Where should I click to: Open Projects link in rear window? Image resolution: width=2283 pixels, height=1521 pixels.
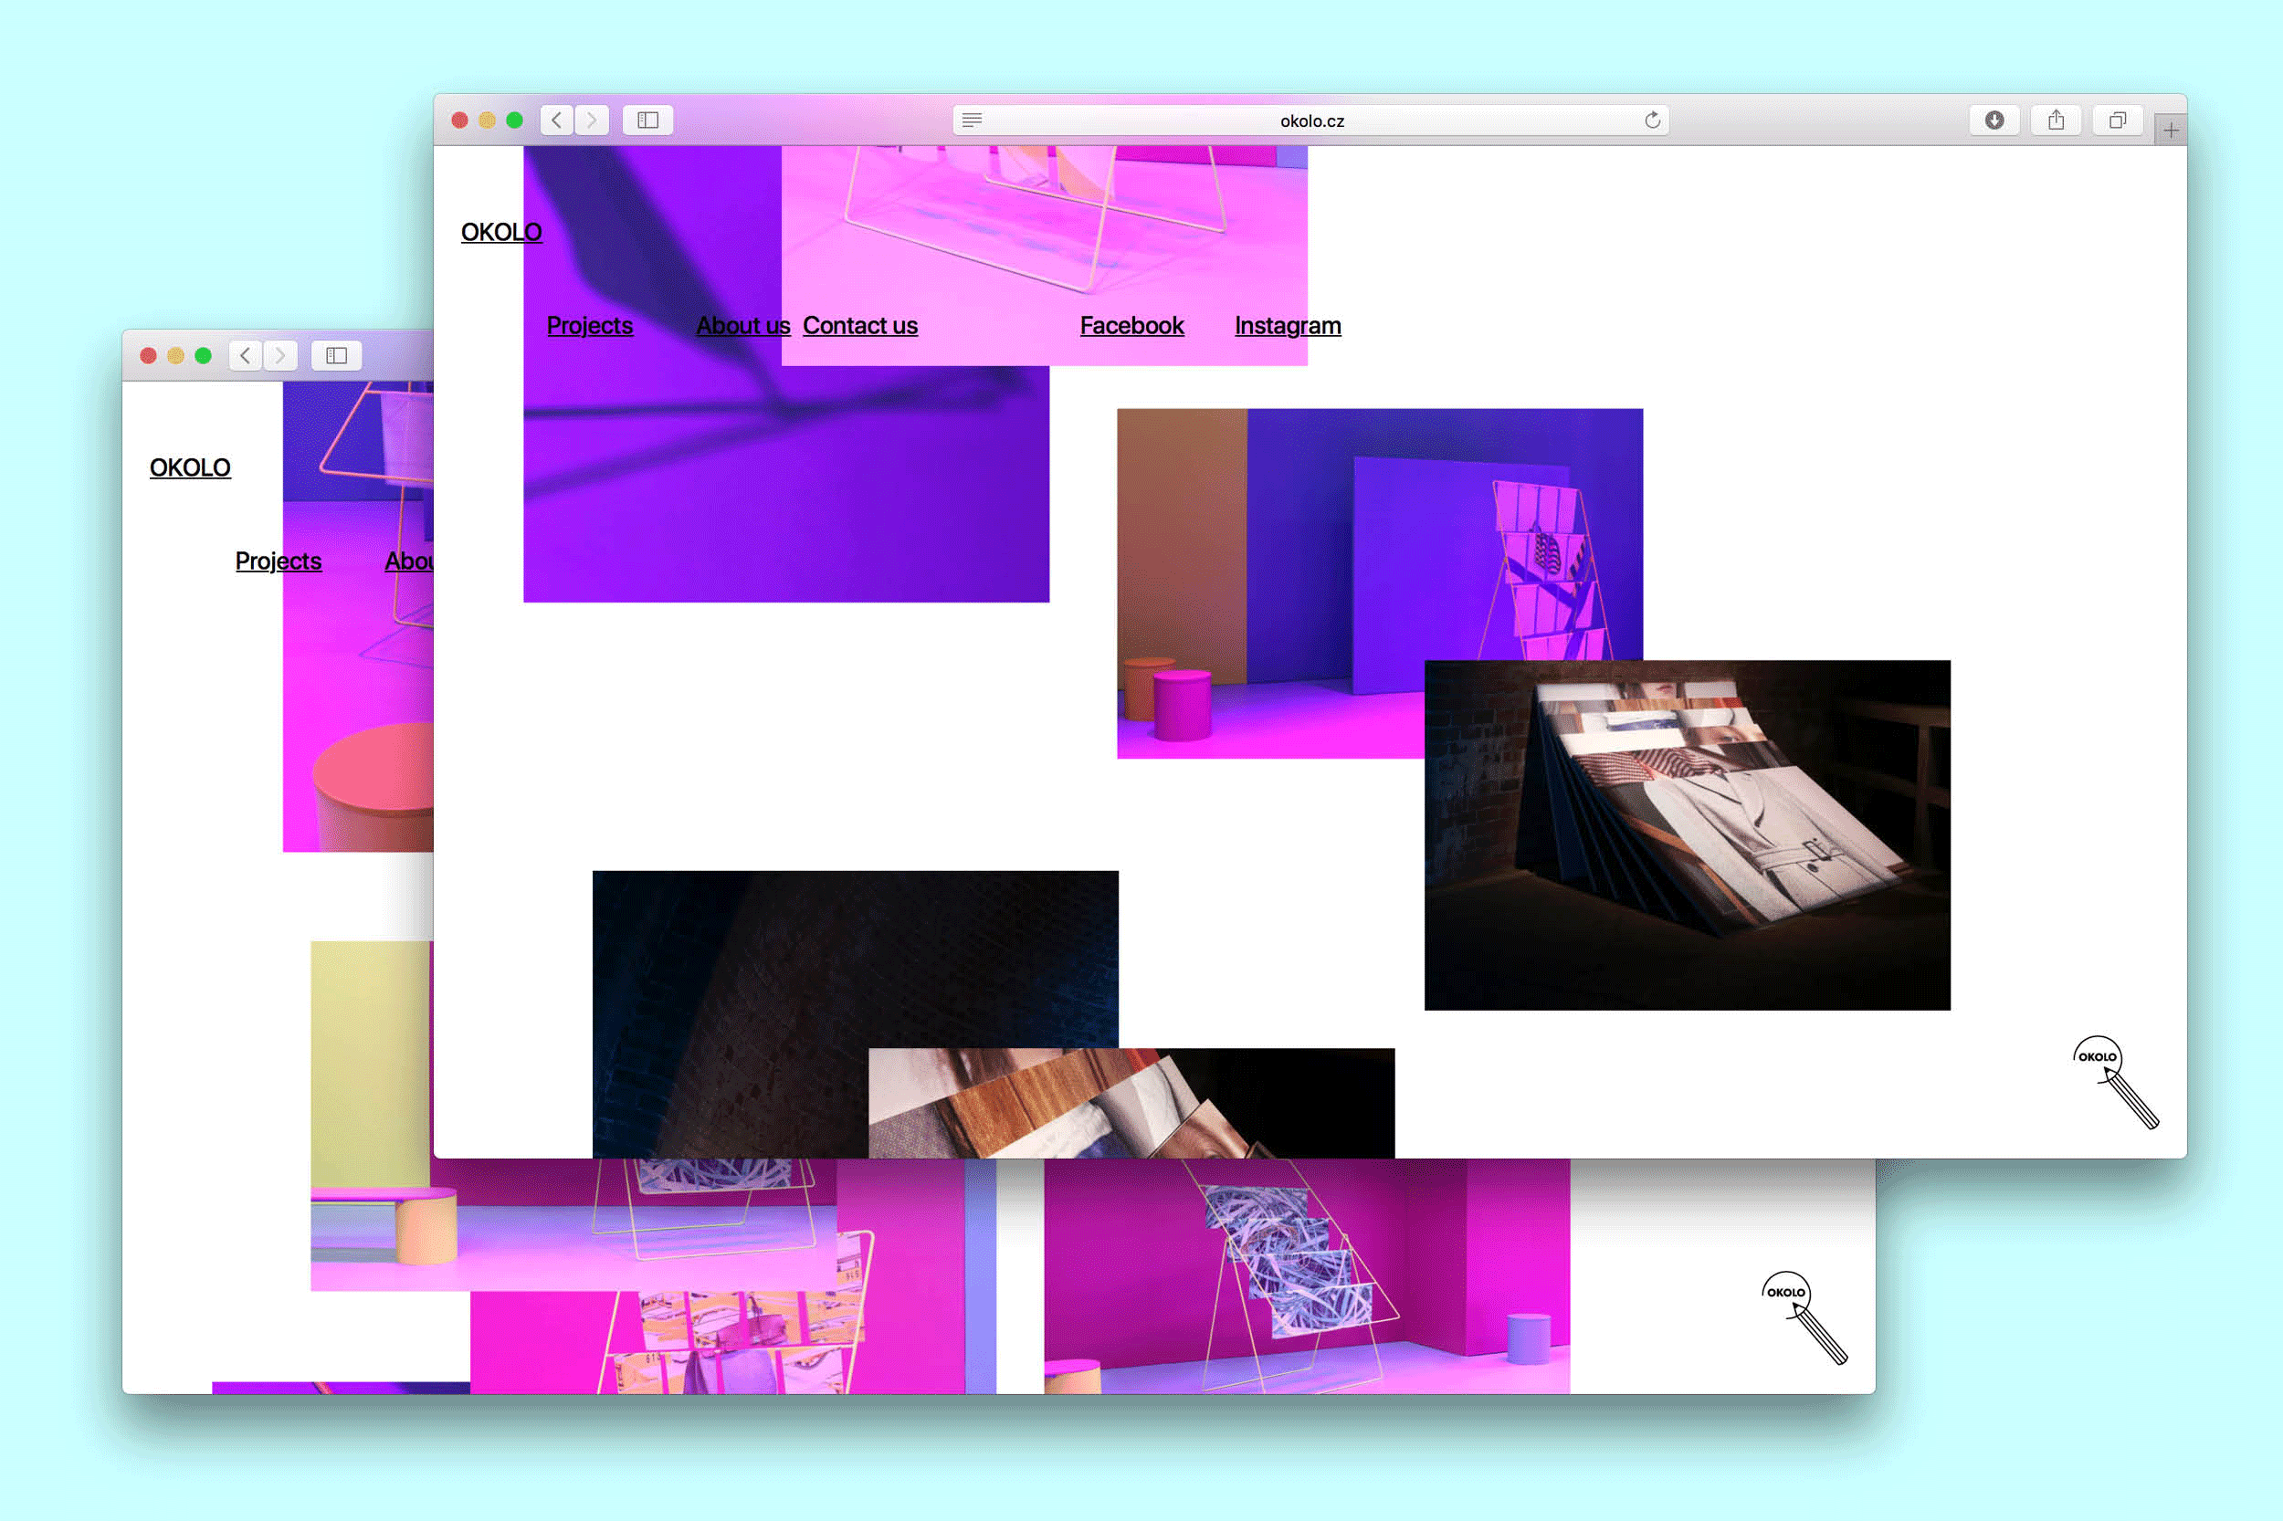point(279,561)
